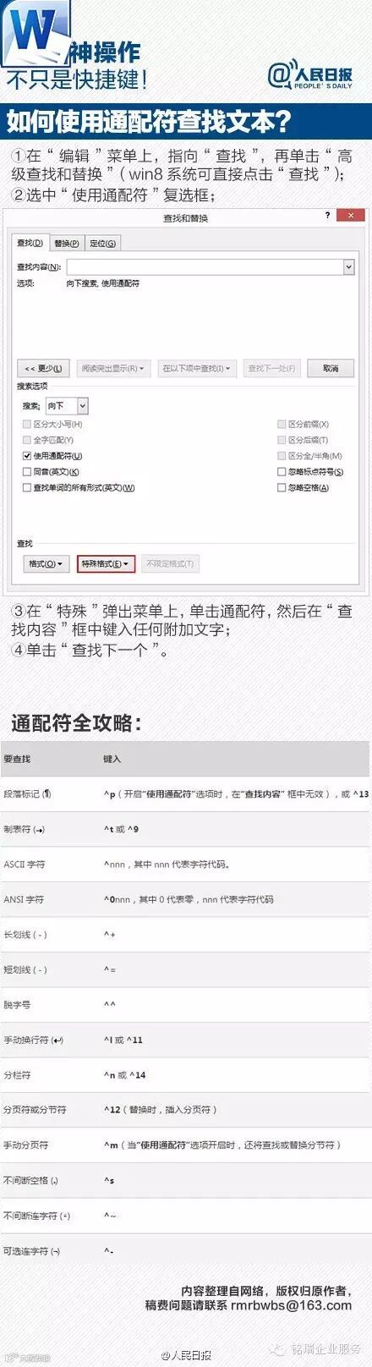This screenshot has height=1367, width=372.
Task: Open the 特殊格式(E) dropdown menu
Action: tap(106, 563)
